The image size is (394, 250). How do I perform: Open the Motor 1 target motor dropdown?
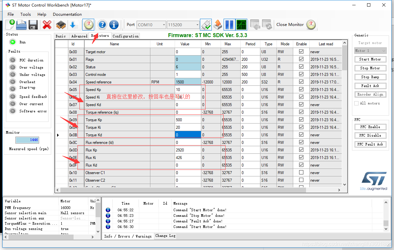pyautogui.click(x=370, y=51)
